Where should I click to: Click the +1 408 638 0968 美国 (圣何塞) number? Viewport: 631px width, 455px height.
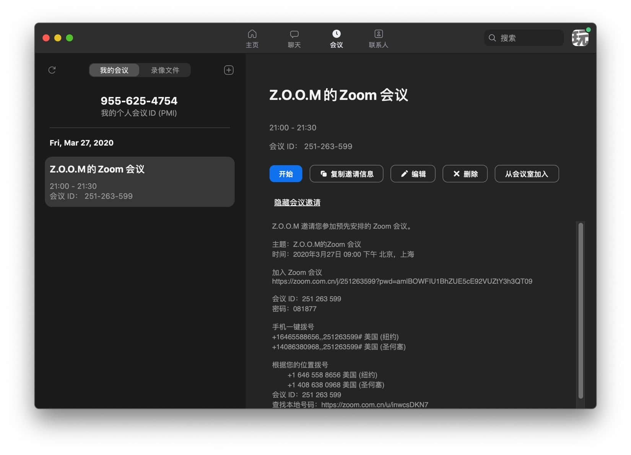point(336,385)
